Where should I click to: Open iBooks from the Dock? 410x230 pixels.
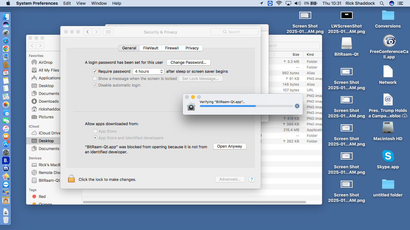[x=6, y=137]
